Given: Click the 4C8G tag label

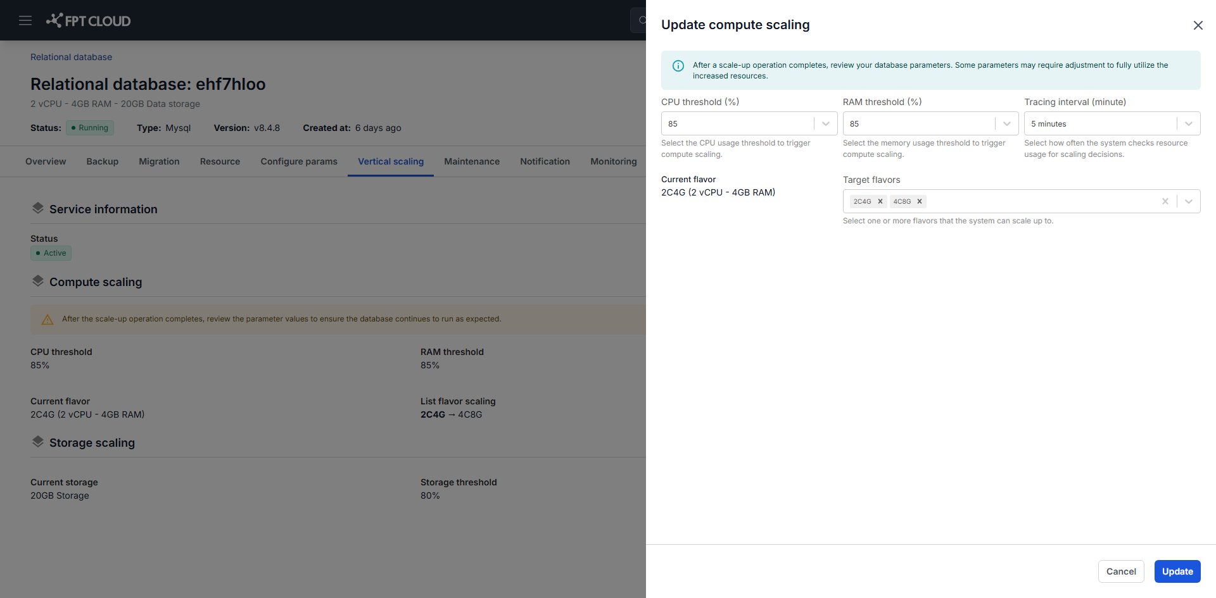Looking at the screenshot, I should 902,201.
